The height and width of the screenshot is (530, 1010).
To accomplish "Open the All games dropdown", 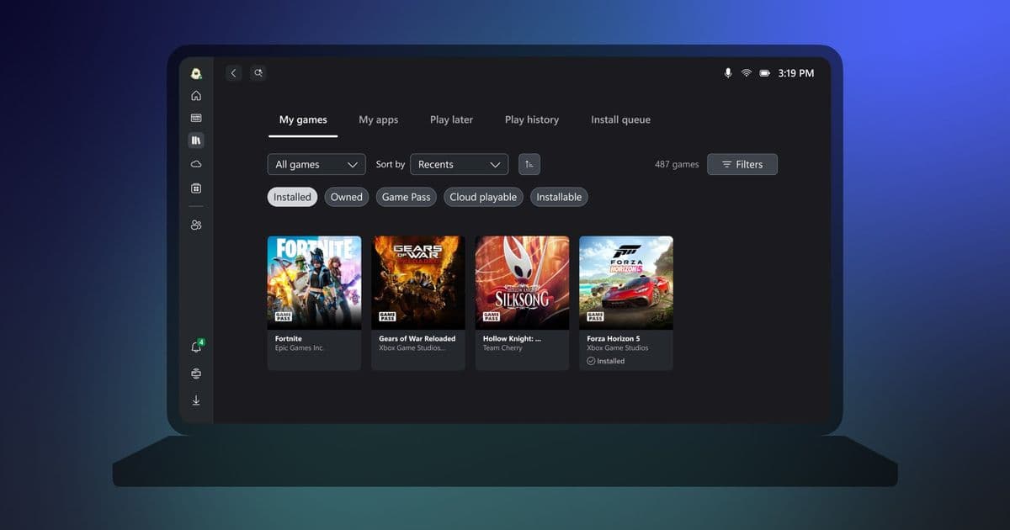I will point(316,164).
